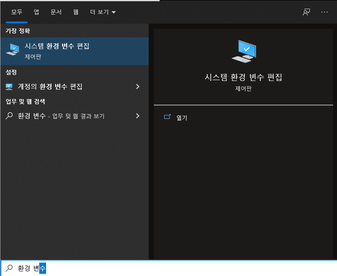This screenshot has height=276, width=337.
Task: Click the search box containing 환경 변수
Action: [168, 268]
